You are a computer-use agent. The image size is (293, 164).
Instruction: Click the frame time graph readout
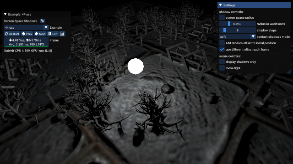click(x=27, y=42)
